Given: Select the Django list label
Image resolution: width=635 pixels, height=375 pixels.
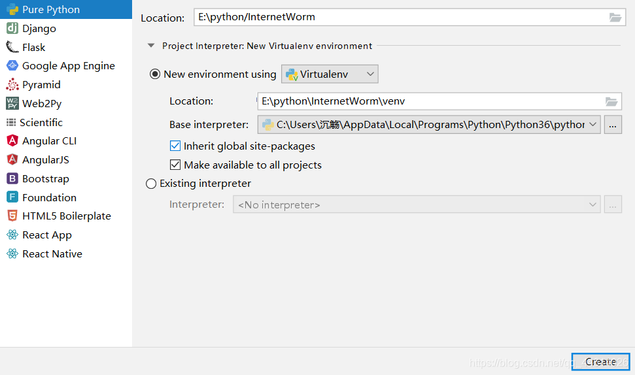Looking at the screenshot, I should [39, 29].
